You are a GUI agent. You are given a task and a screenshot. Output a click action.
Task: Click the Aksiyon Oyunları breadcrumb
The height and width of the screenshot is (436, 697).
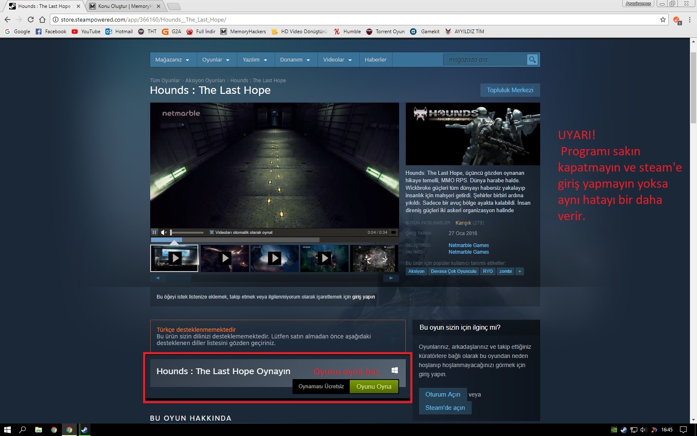click(x=205, y=81)
